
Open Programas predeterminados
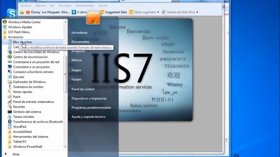[91, 108]
